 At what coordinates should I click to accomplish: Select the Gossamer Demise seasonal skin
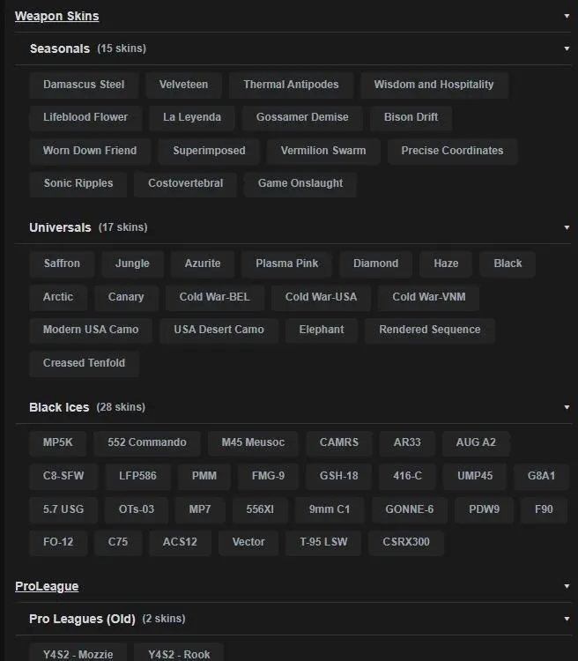[302, 117]
